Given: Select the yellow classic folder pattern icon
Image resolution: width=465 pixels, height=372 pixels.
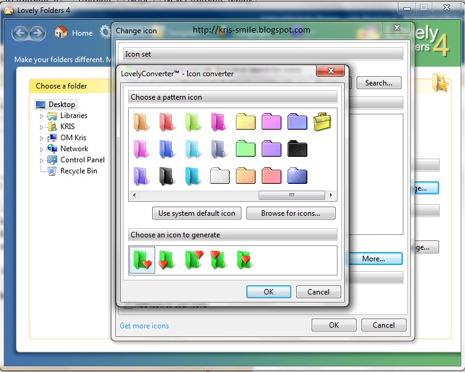Looking at the screenshot, I should pos(246,122).
